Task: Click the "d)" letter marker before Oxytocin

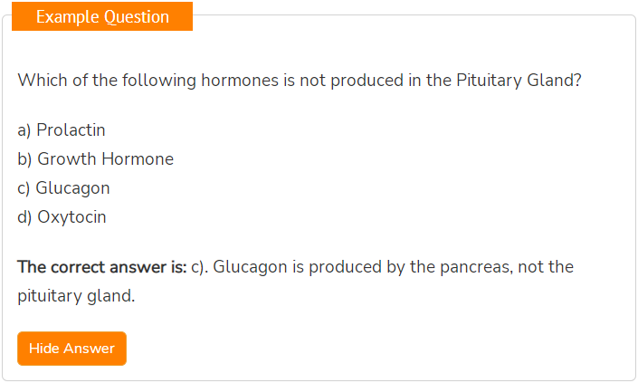Action: [x=24, y=217]
